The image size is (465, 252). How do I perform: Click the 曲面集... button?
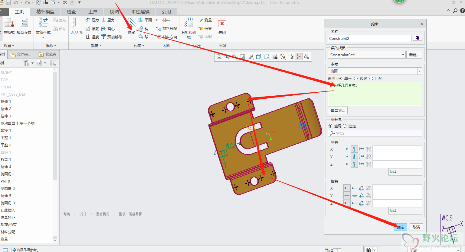[x=338, y=110]
